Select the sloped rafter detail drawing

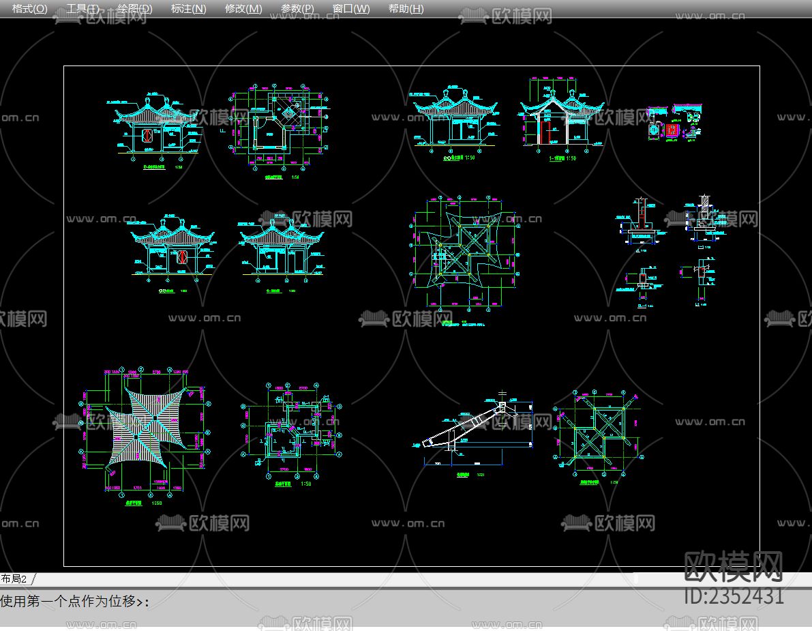(x=472, y=430)
